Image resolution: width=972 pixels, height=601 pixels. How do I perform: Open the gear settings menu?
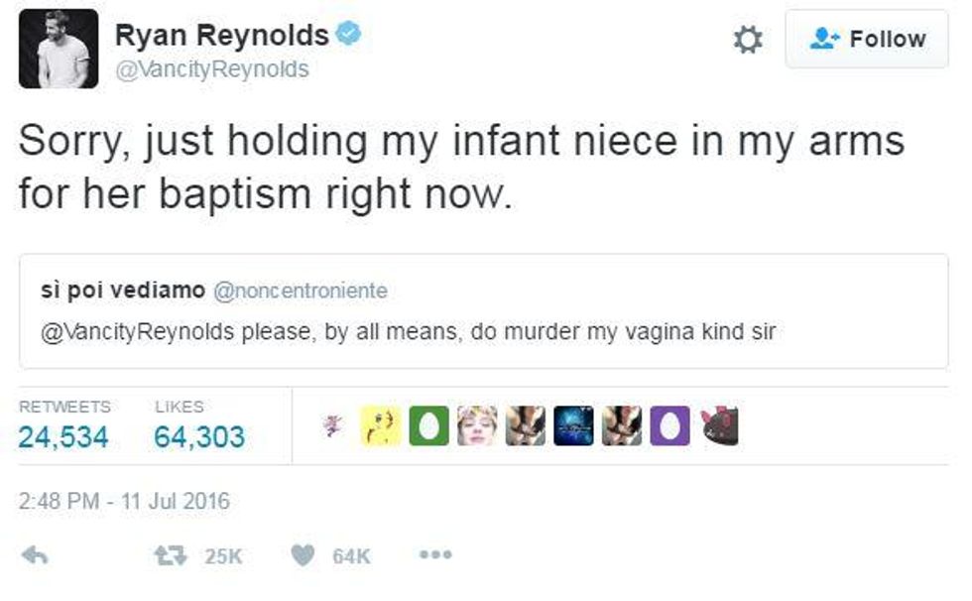pos(747,40)
